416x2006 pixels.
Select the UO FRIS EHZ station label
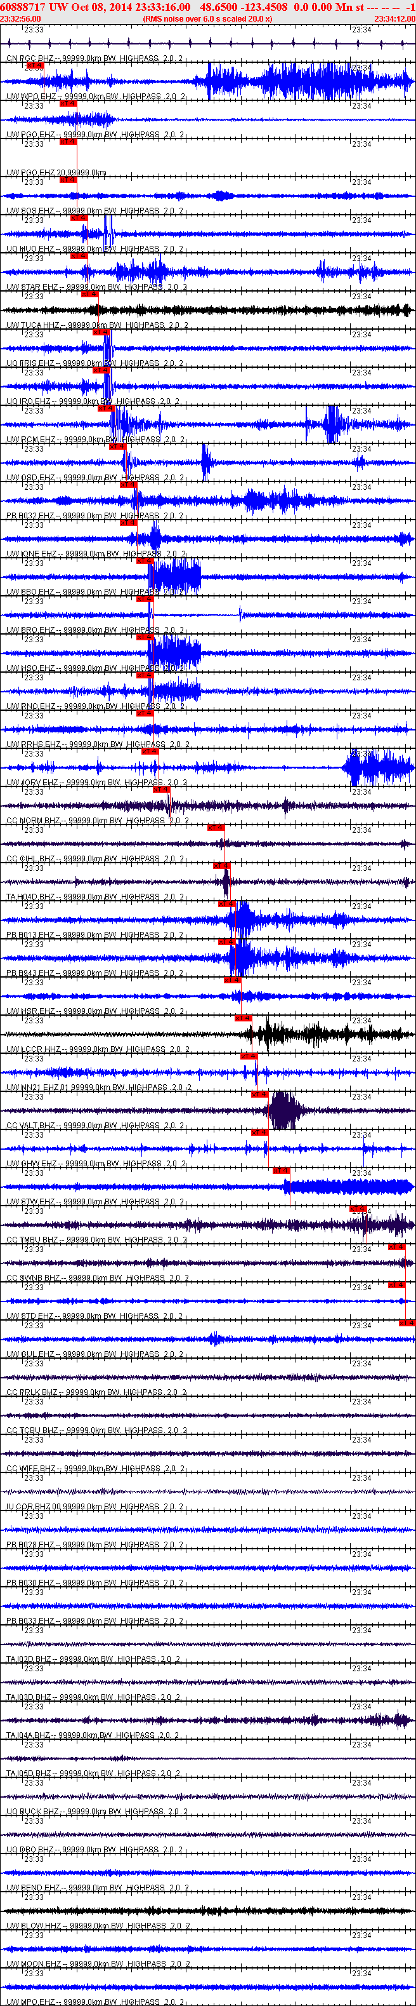tap(95, 364)
